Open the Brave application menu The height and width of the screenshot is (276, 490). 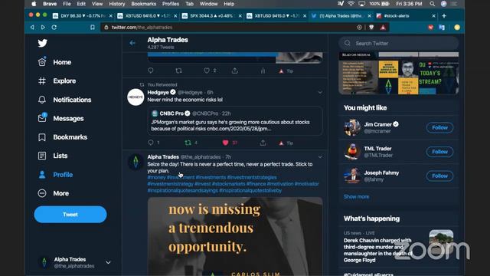(x=50, y=4)
